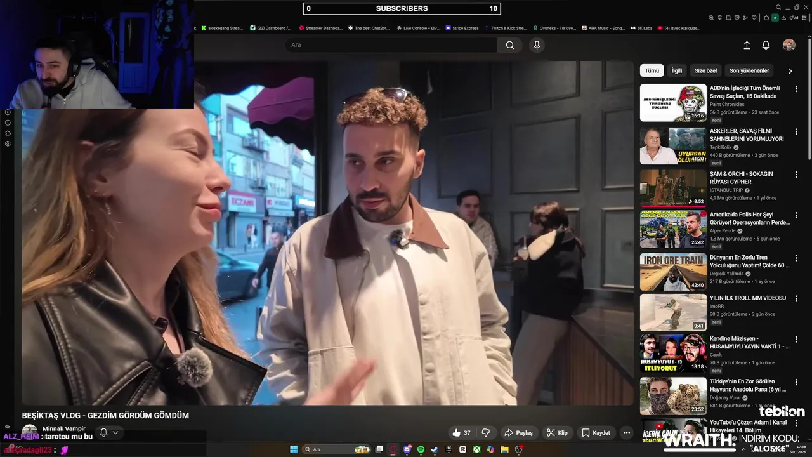Open Spotify from the taskbar
This screenshot has width=812, height=457.
(x=421, y=449)
